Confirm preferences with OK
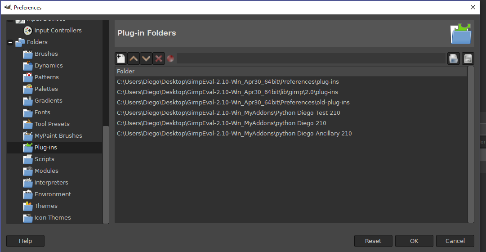The width and height of the screenshot is (486, 252). pyautogui.click(x=414, y=241)
